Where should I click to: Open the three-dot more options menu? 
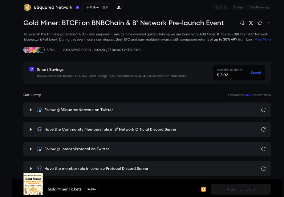pos(268,23)
